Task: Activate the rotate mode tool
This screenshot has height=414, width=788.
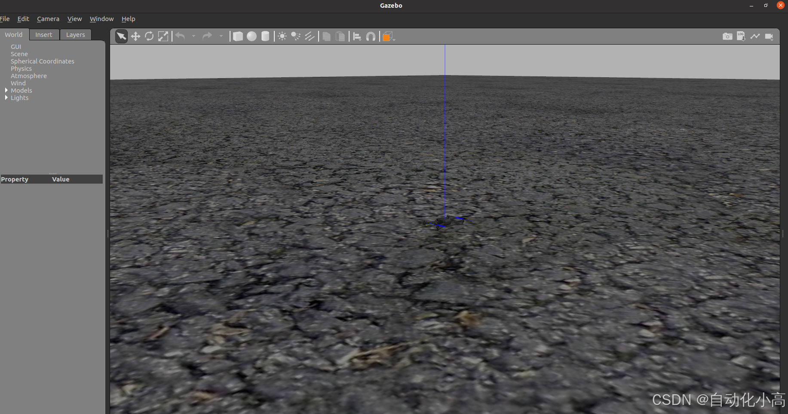Action: click(149, 36)
